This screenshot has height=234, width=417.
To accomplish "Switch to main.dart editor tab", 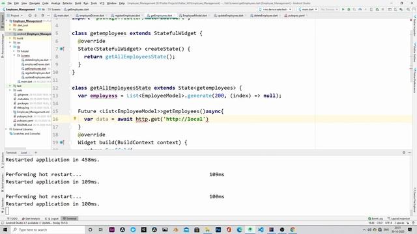I will coord(61,16).
